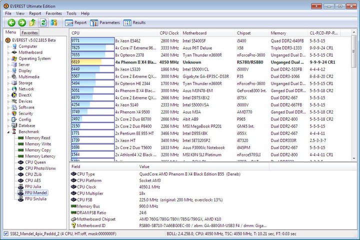Select the Network globe icon
Viewport: 360px width, 240px height.
pos(14,89)
